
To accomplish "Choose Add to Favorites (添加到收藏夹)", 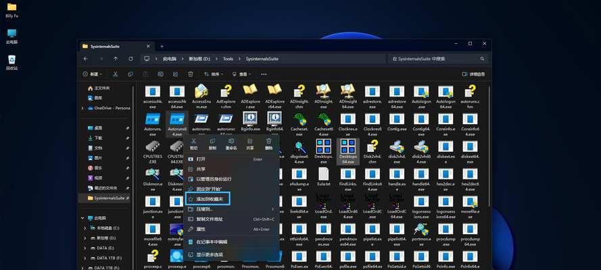I will tap(231, 199).
